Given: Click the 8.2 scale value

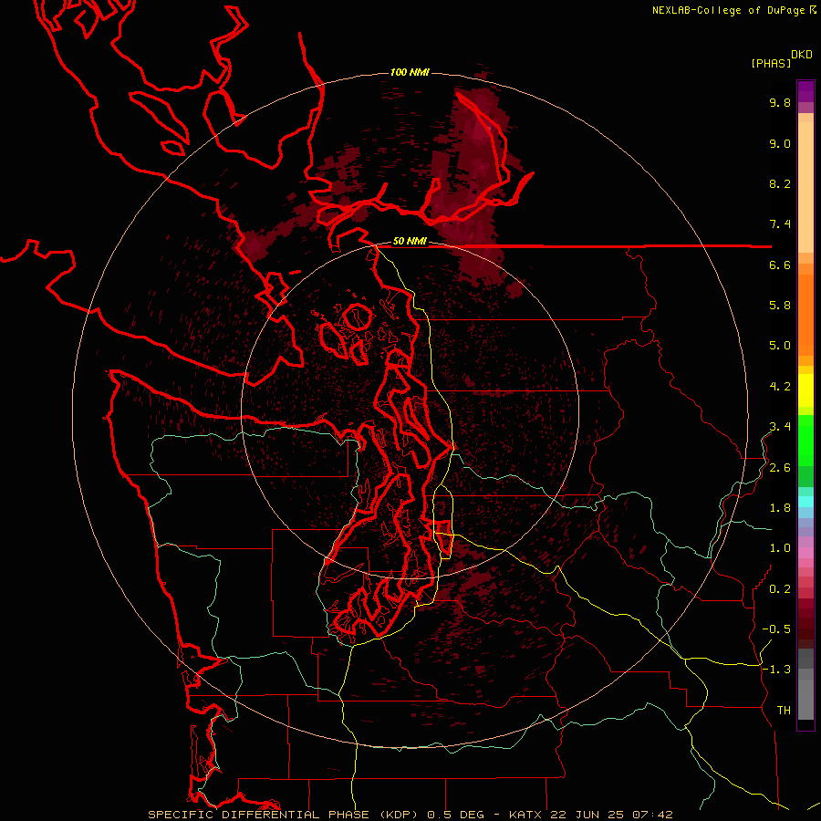Looking at the screenshot, I should (x=780, y=183).
